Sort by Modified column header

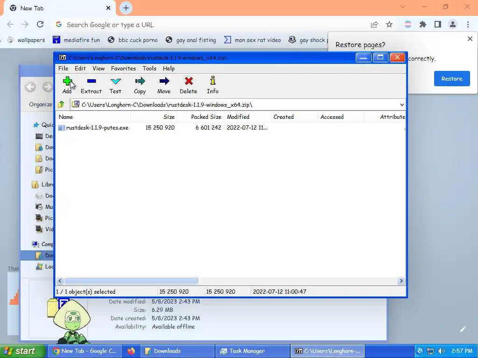[x=247, y=117]
